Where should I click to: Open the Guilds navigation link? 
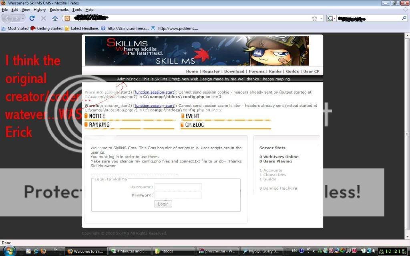coord(292,71)
